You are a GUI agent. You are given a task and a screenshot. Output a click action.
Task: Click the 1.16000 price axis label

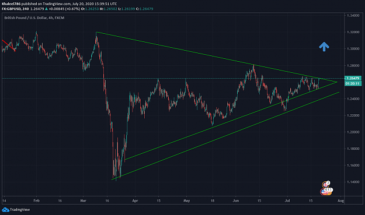tap(353, 165)
